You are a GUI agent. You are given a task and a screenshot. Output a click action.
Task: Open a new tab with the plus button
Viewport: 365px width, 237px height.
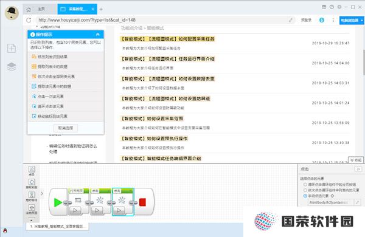101,9
